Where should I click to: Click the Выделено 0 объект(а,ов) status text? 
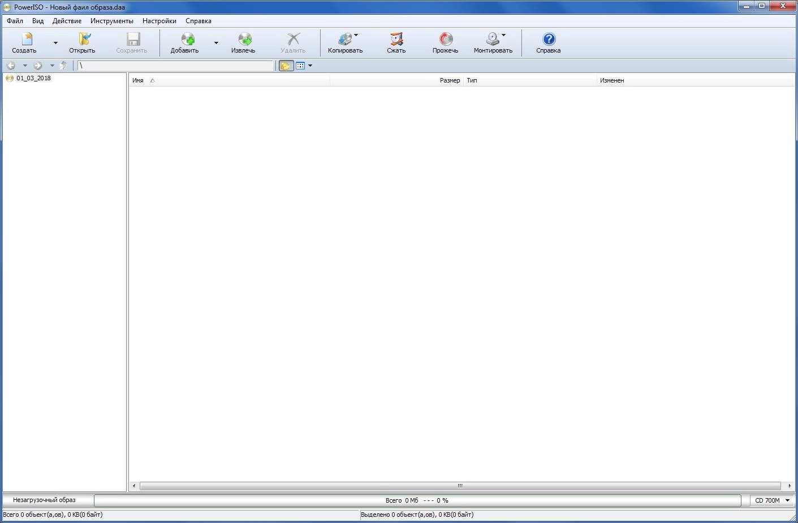pyautogui.click(x=417, y=515)
